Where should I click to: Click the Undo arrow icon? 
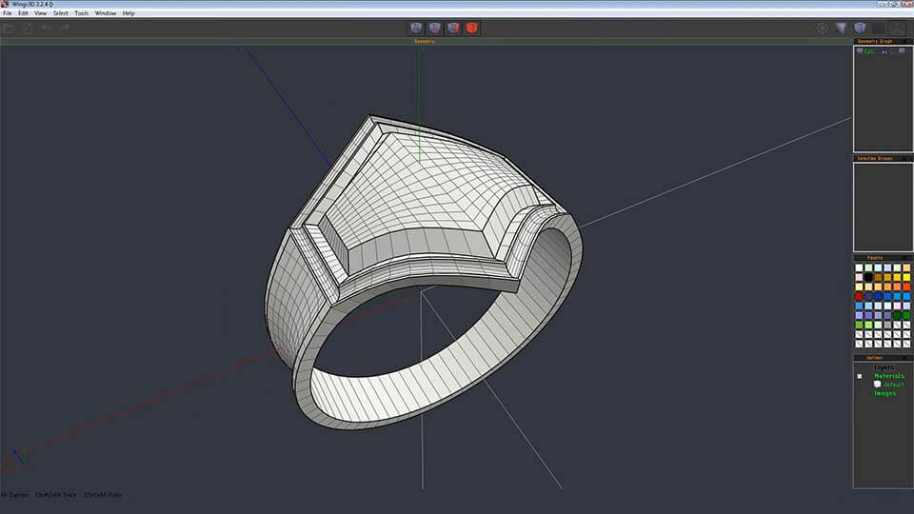[x=46, y=28]
